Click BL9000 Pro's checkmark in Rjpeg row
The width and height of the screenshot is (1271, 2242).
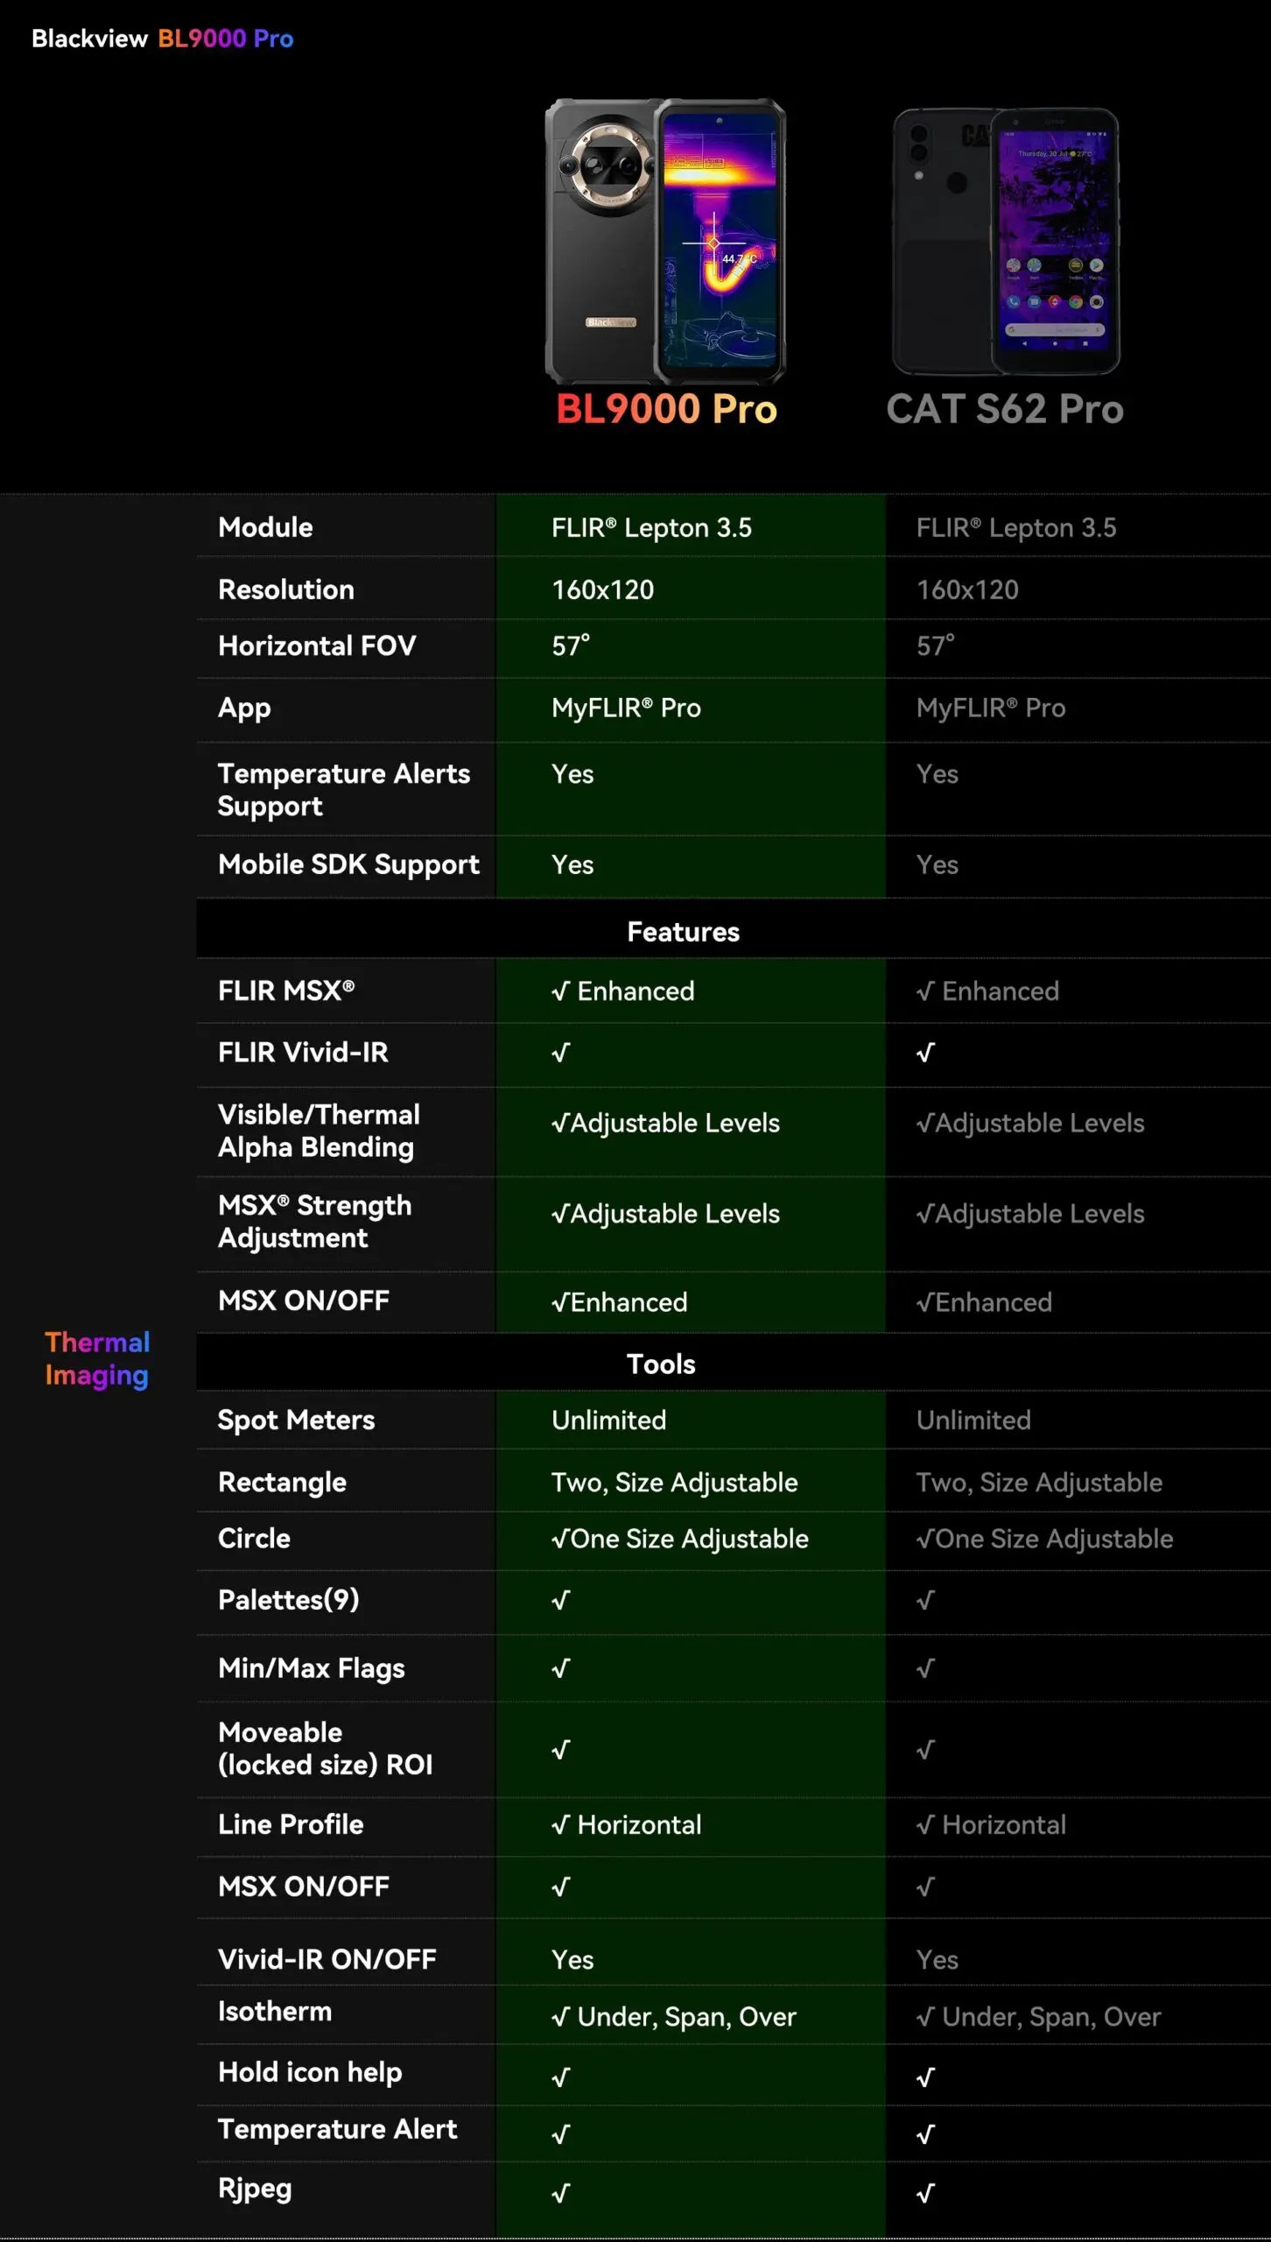coord(561,2193)
